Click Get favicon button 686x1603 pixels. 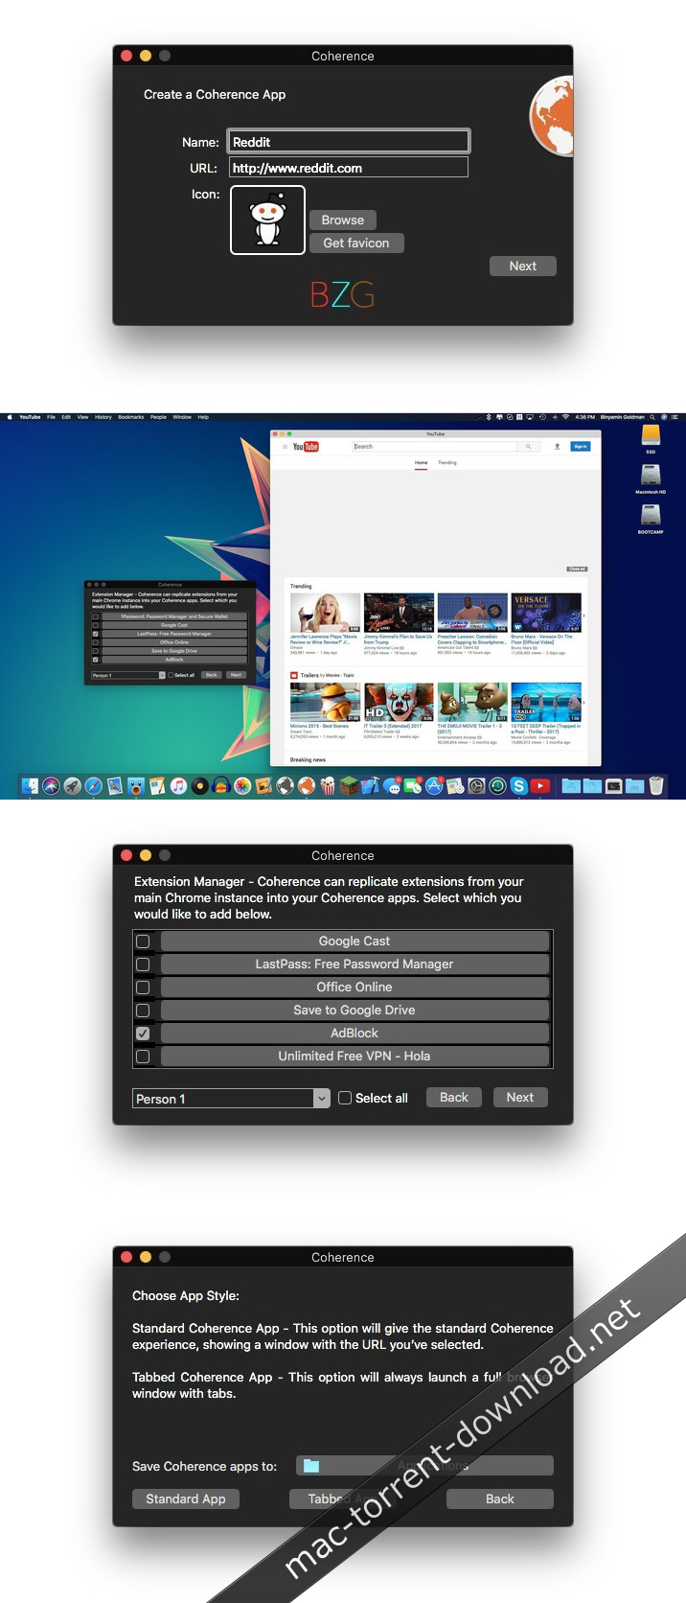[x=356, y=243]
